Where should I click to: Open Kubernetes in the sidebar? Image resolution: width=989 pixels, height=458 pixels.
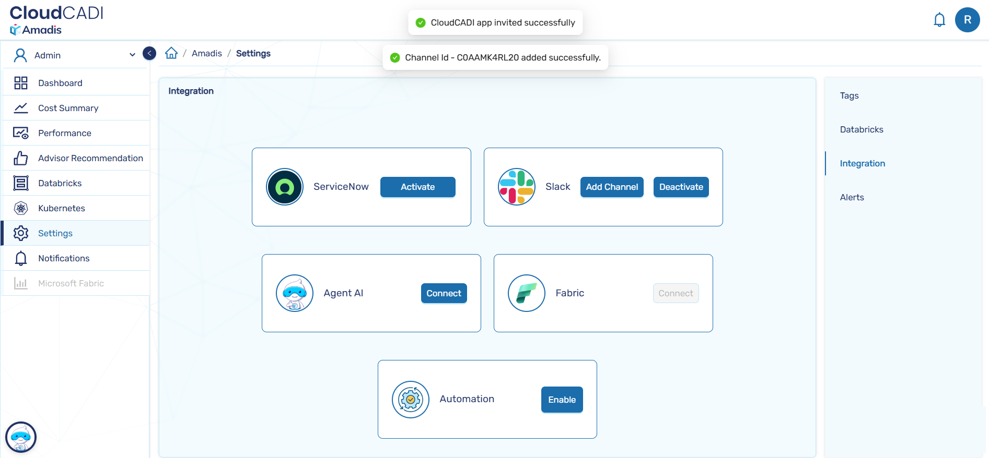[62, 208]
